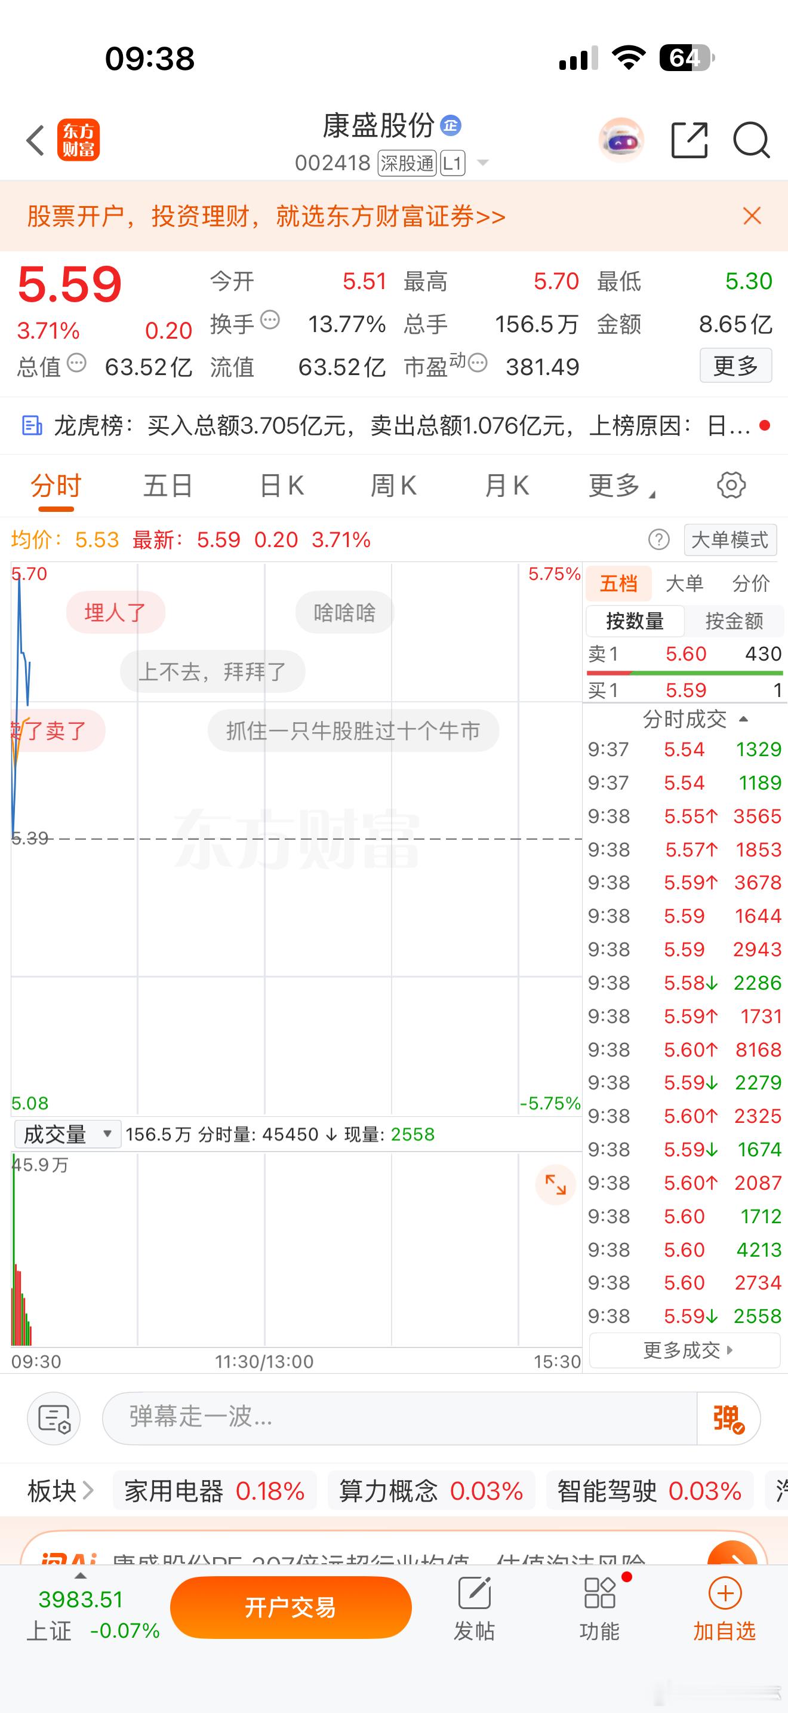788x1713 pixels.
Task: Switch to the 分时 tab
Action: 56,486
